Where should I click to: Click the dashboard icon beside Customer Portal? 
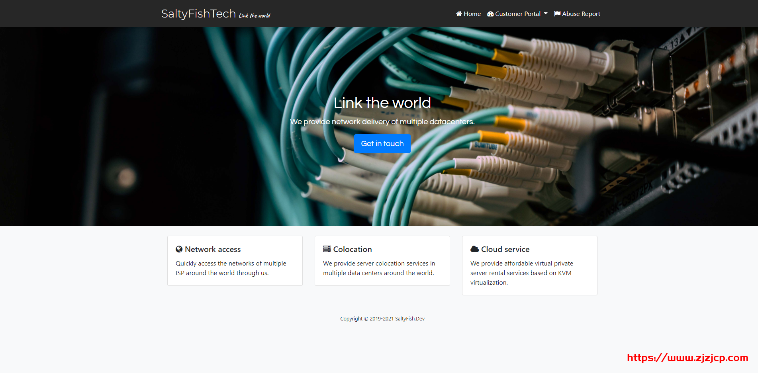(x=490, y=14)
